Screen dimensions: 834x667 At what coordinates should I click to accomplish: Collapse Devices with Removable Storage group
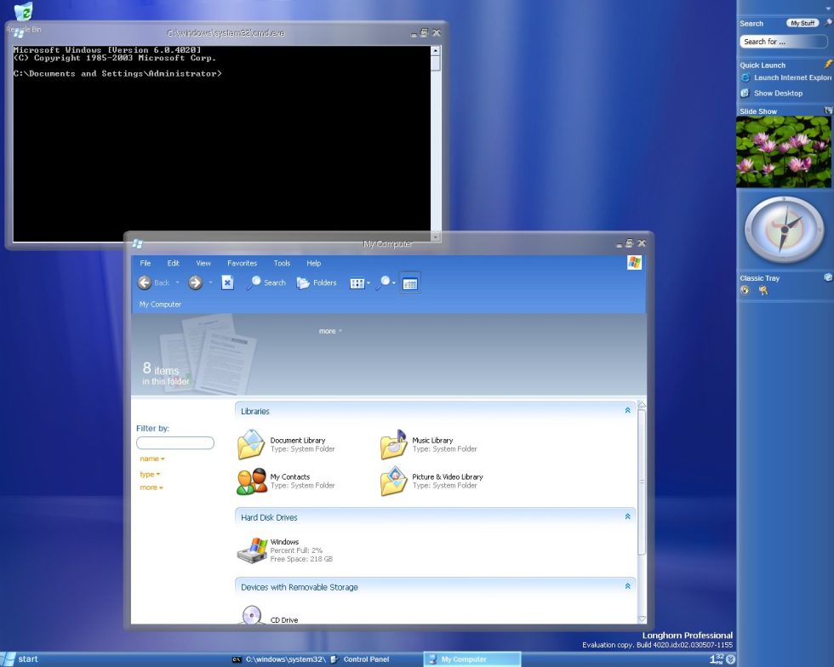[628, 586]
